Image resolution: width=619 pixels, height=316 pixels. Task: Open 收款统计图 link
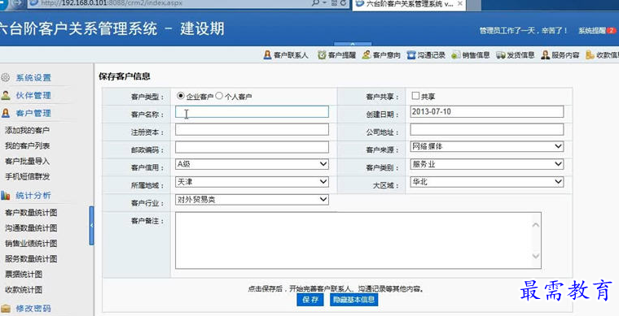click(x=24, y=290)
